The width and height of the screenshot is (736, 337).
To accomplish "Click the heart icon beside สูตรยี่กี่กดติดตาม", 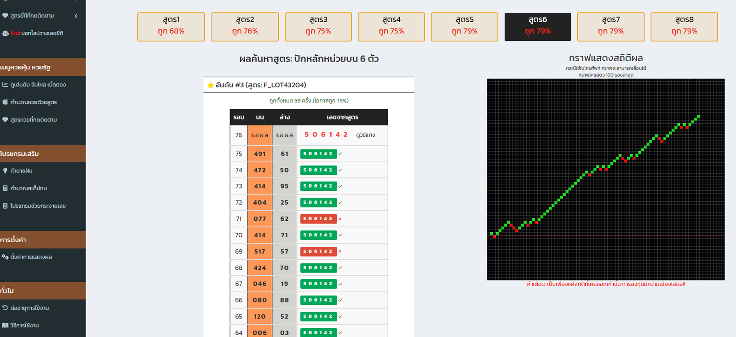I will tap(5, 16).
